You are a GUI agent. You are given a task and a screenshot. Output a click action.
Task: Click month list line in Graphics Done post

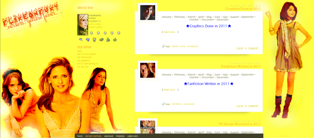coord(209,18)
